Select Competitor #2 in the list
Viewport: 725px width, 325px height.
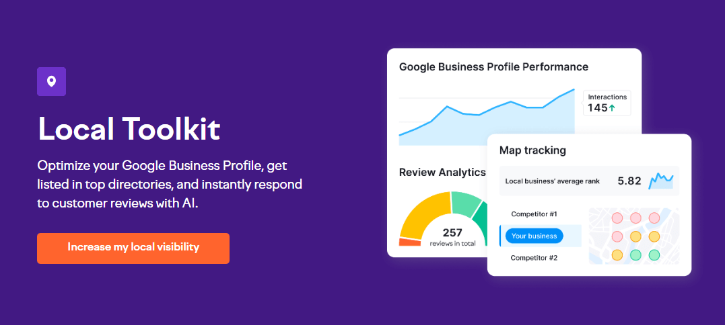tap(534, 258)
